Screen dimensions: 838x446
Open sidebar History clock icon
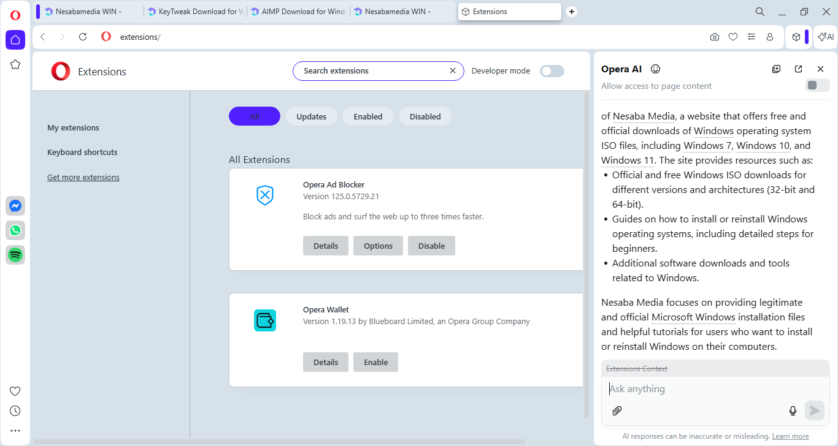pyautogui.click(x=15, y=410)
